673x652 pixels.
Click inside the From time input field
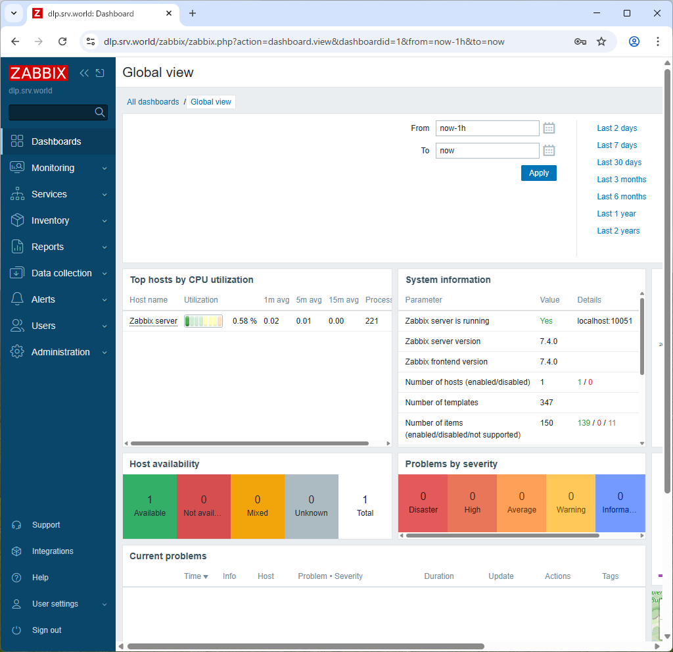(x=487, y=128)
